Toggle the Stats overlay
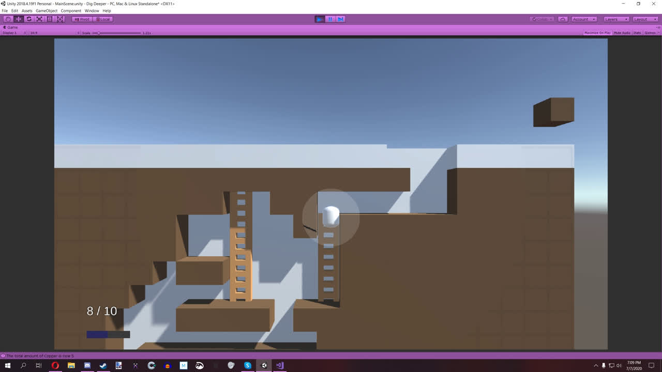662x372 pixels. (x=637, y=33)
